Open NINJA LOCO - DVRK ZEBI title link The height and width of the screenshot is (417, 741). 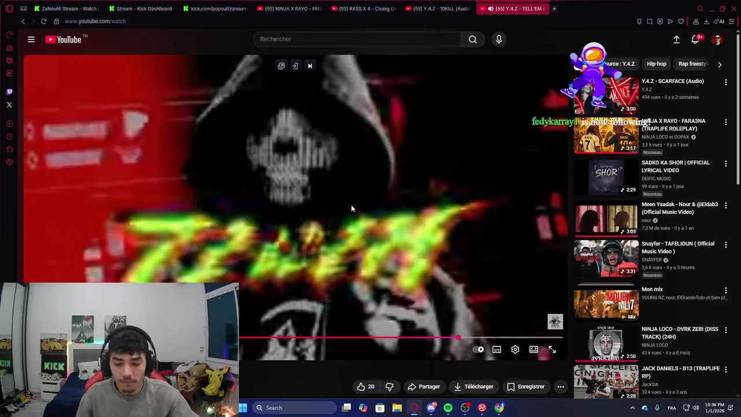point(680,332)
